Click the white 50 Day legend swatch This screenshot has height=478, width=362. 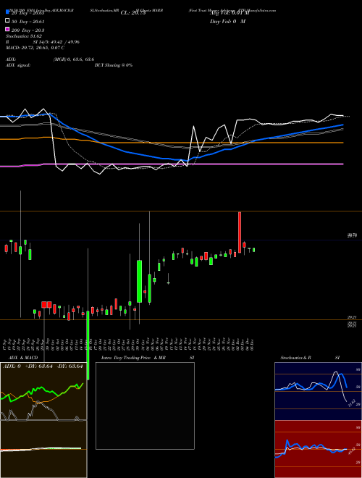pyautogui.click(x=7, y=21)
